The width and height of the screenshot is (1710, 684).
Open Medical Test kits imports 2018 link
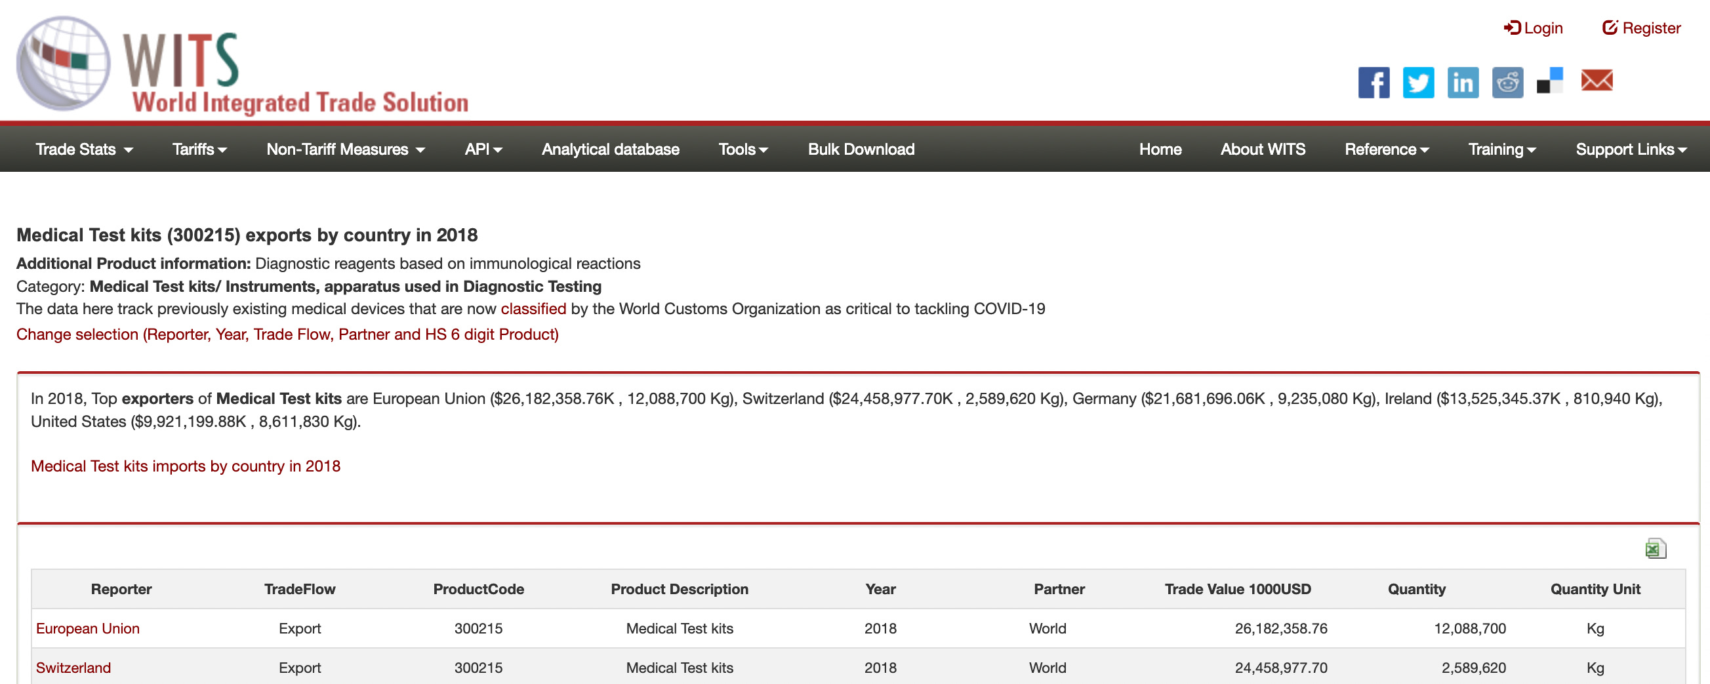tap(185, 466)
